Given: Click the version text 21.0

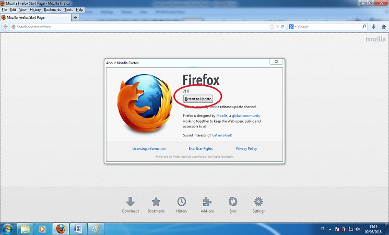Looking at the screenshot, I should (186, 91).
